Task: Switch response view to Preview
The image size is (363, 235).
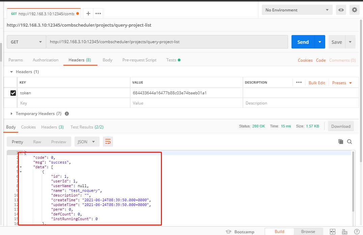Action: coord(59,142)
